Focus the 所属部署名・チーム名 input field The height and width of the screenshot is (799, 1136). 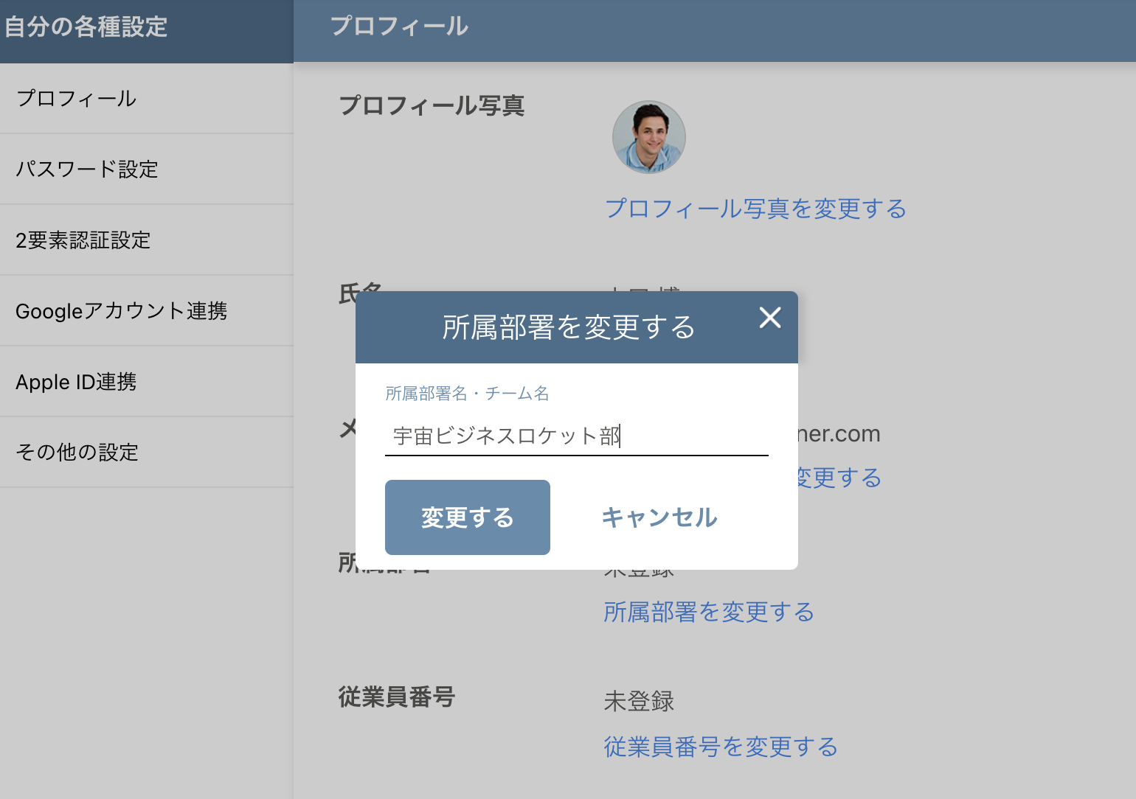(577, 436)
